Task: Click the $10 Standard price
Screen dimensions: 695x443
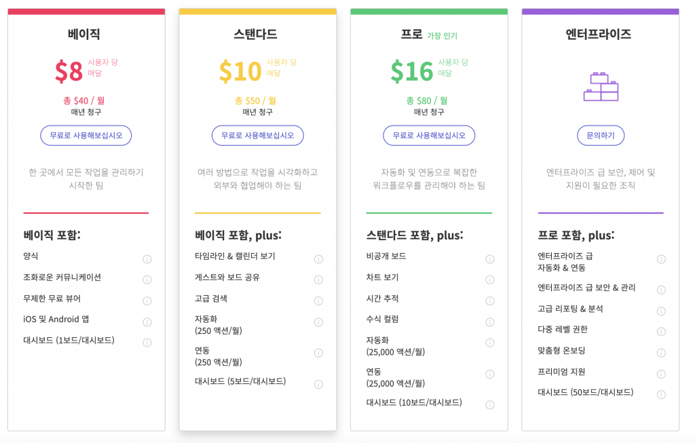Action: point(240,71)
